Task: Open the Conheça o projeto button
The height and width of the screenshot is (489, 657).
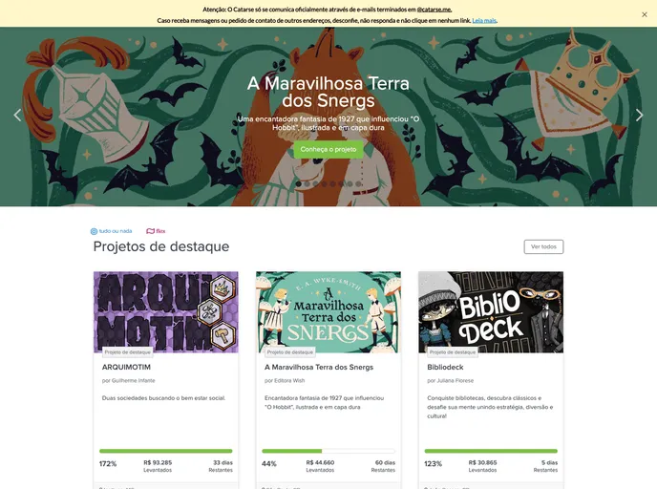Action: (x=328, y=149)
